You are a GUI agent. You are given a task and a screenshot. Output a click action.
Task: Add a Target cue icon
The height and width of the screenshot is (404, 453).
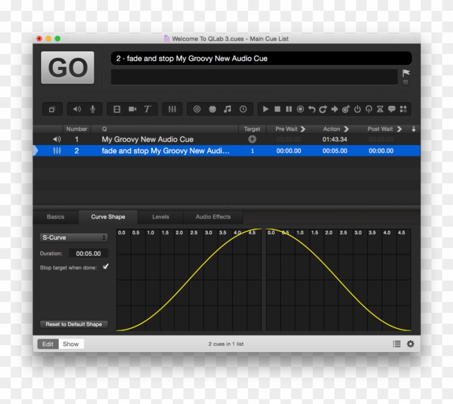click(x=346, y=109)
